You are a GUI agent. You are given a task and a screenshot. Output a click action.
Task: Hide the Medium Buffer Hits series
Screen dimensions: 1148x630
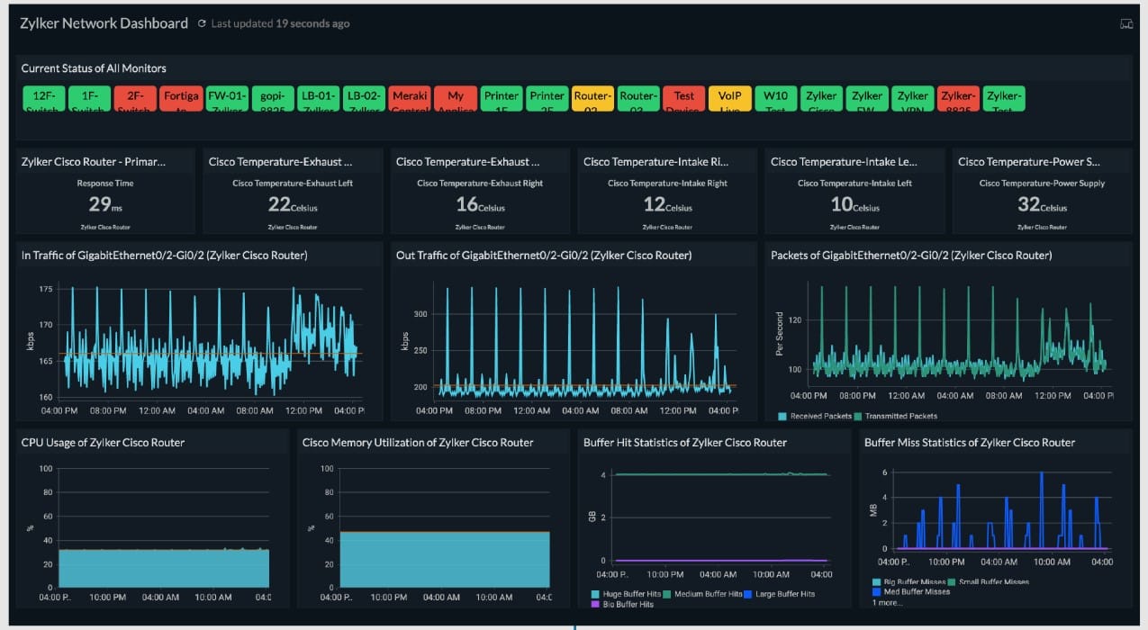click(x=705, y=594)
